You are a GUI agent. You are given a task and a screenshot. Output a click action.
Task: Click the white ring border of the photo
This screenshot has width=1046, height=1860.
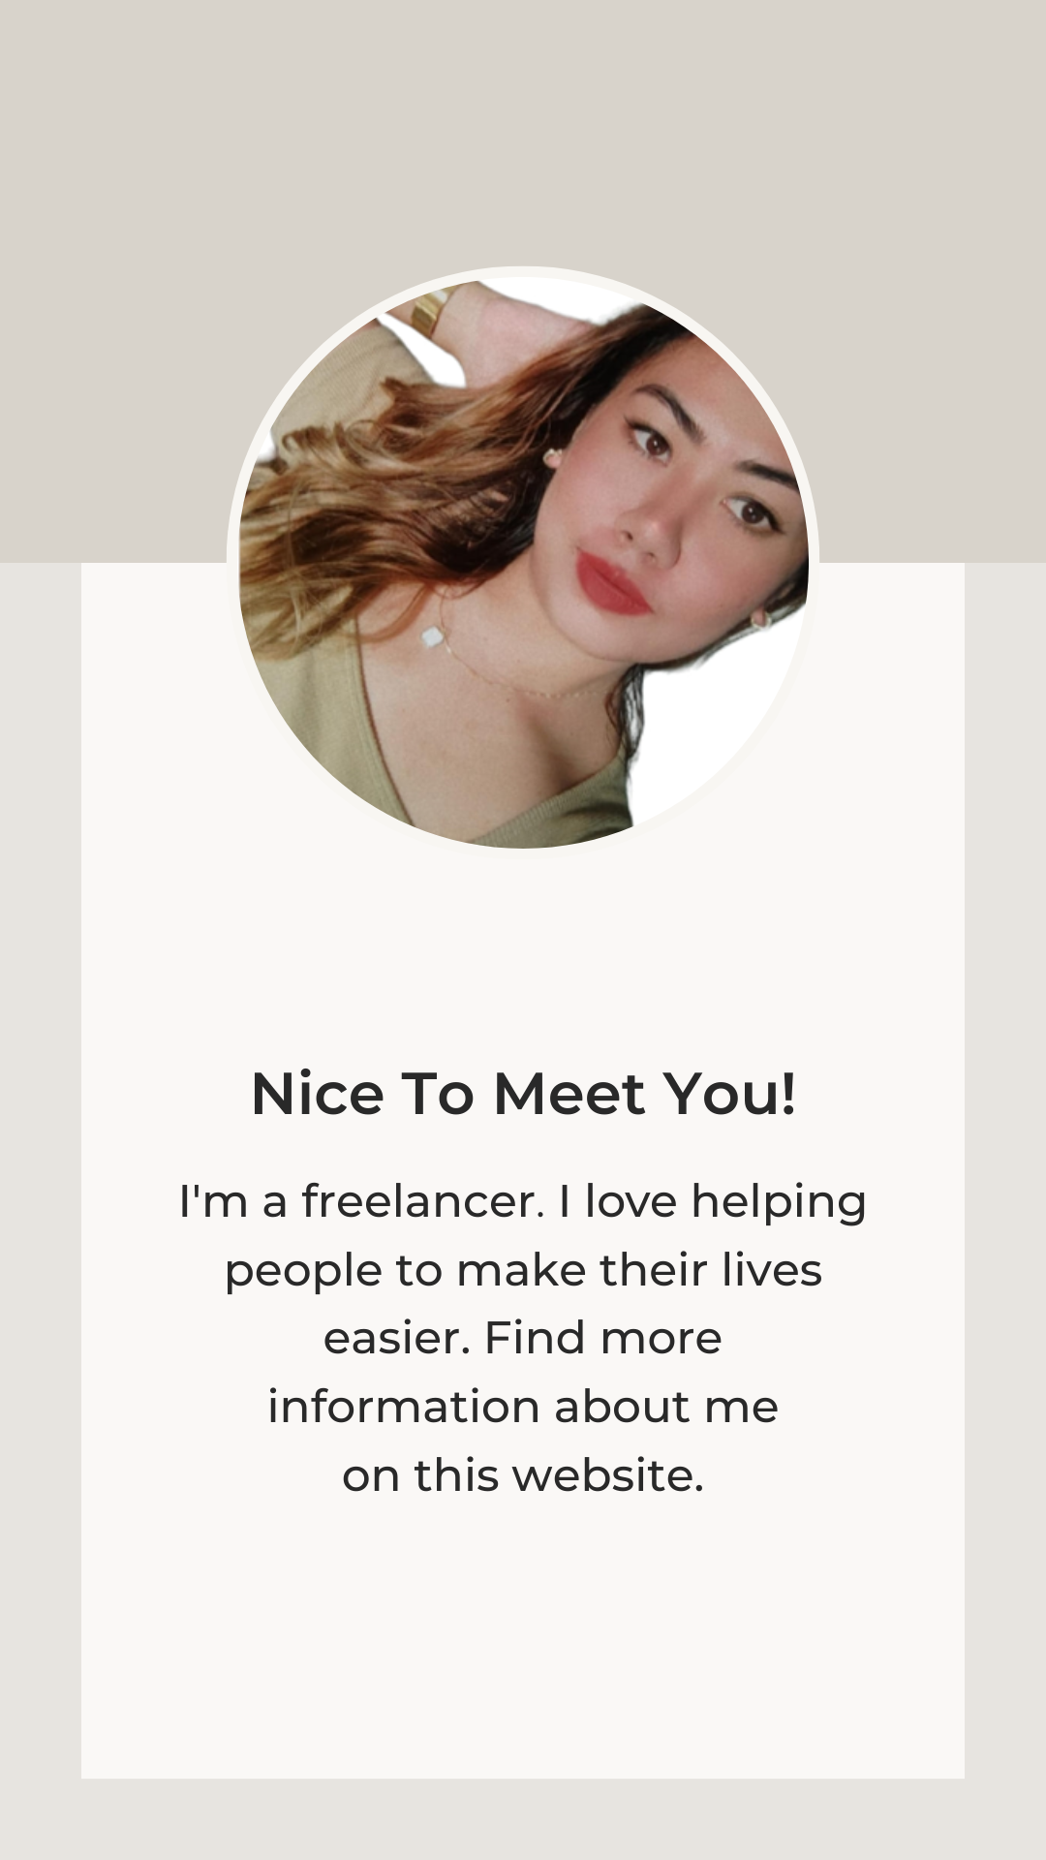[x=523, y=272]
